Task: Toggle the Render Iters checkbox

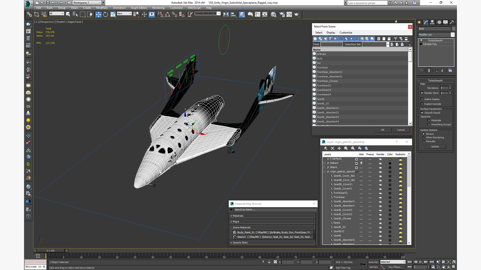Action: point(422,93)
